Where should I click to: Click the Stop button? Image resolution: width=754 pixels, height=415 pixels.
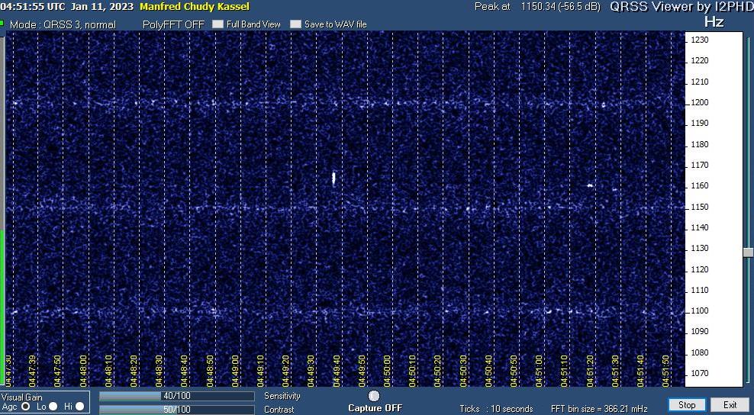pos(687,405)
